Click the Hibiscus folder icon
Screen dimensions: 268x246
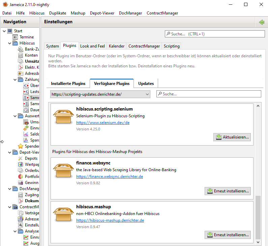click(x=15, y=43)
